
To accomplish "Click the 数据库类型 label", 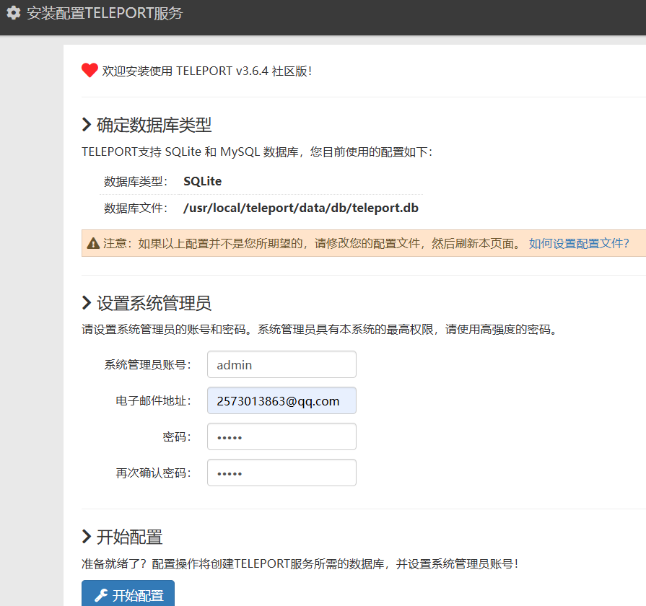I will [x=136, y=181].
